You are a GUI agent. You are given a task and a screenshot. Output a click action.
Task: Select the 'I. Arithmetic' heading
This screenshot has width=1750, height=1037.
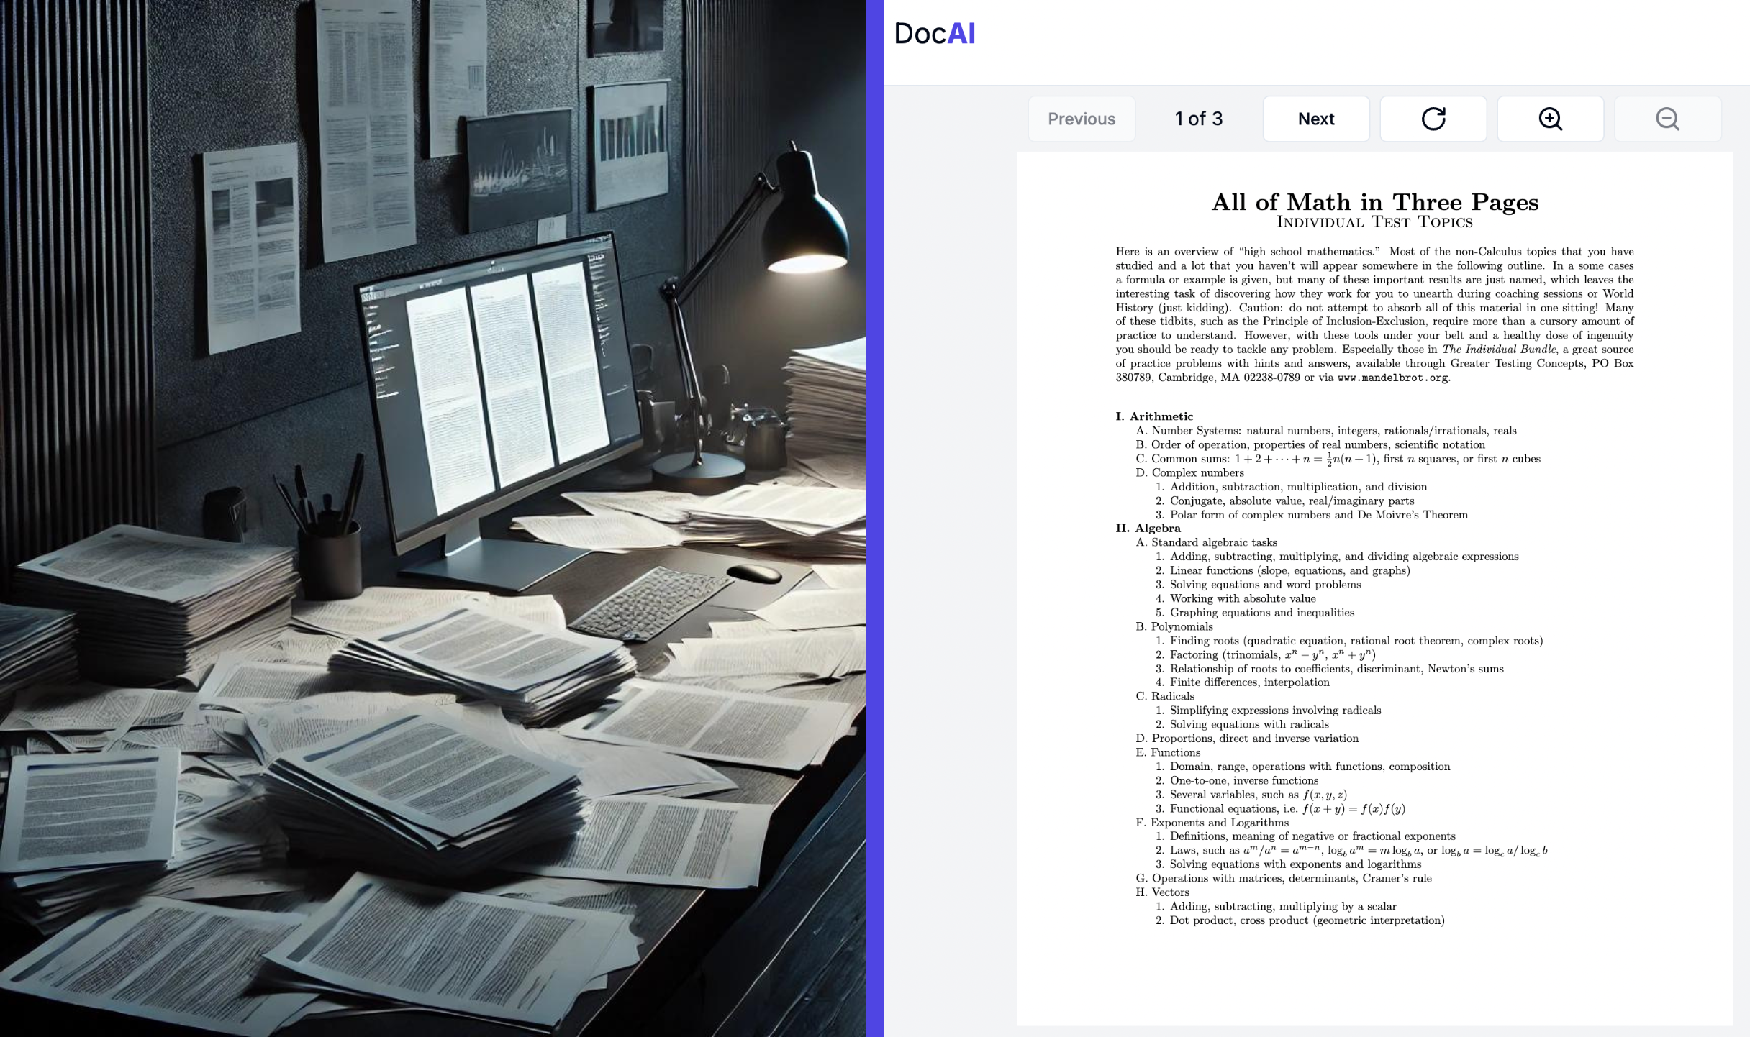click(1154, 416)
